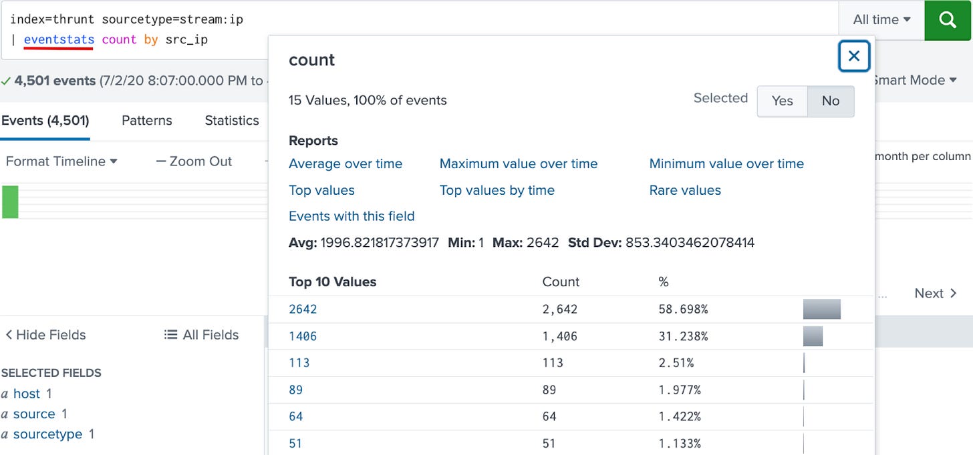The width and height of the screenshot is (973, 455).
Task: Collapse sidebar with Hide Fields chevron
Action: pyautogui.click(x=9, y=335)
